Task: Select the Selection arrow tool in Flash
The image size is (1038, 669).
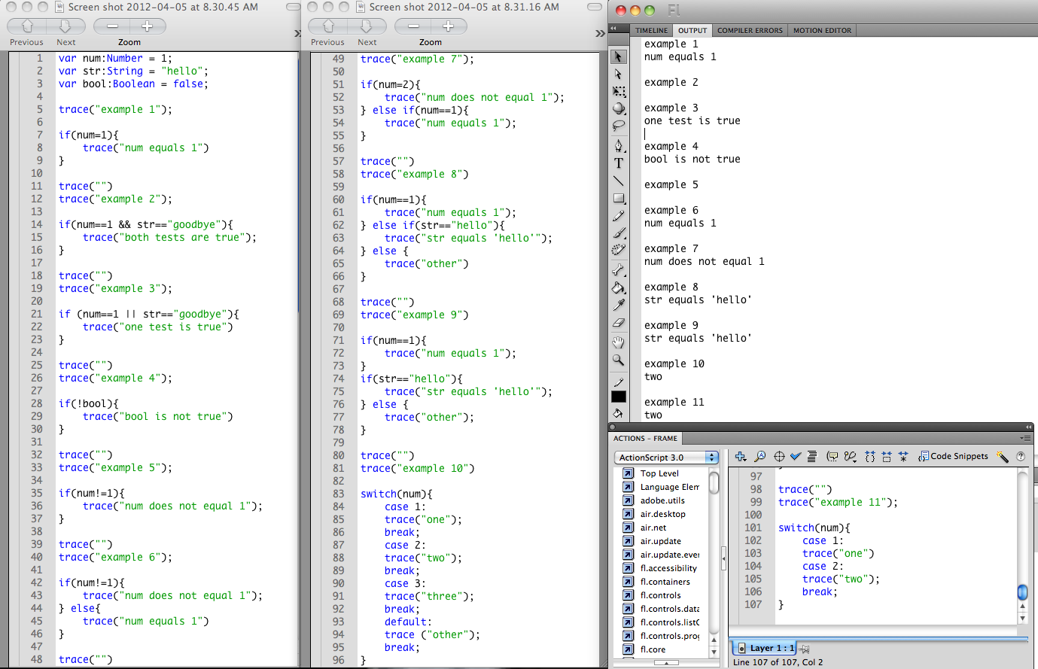Action: point(618,57)
